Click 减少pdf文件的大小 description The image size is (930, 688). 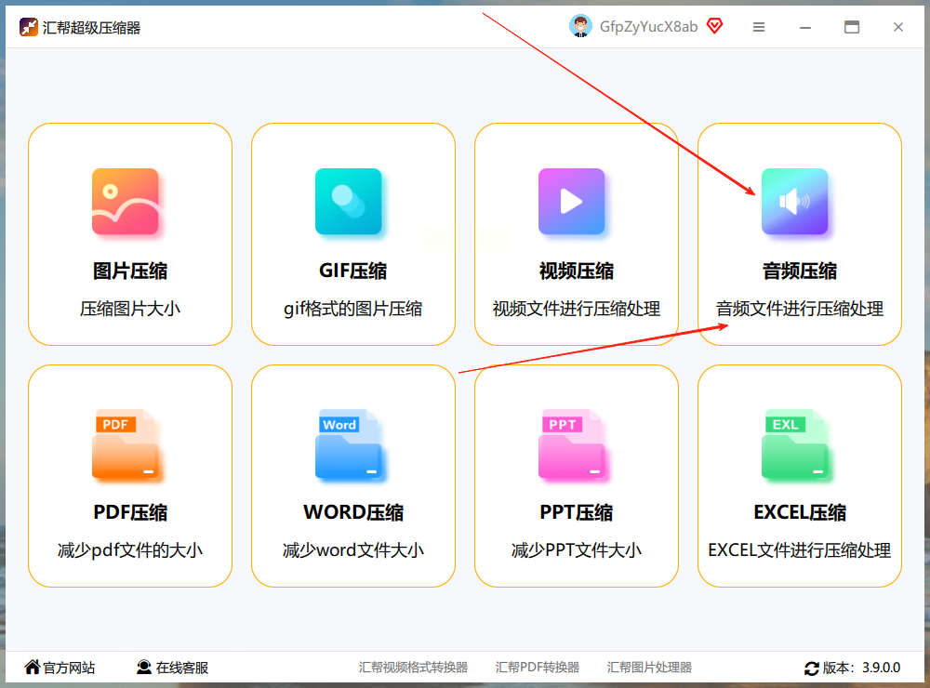pos(130,549)
